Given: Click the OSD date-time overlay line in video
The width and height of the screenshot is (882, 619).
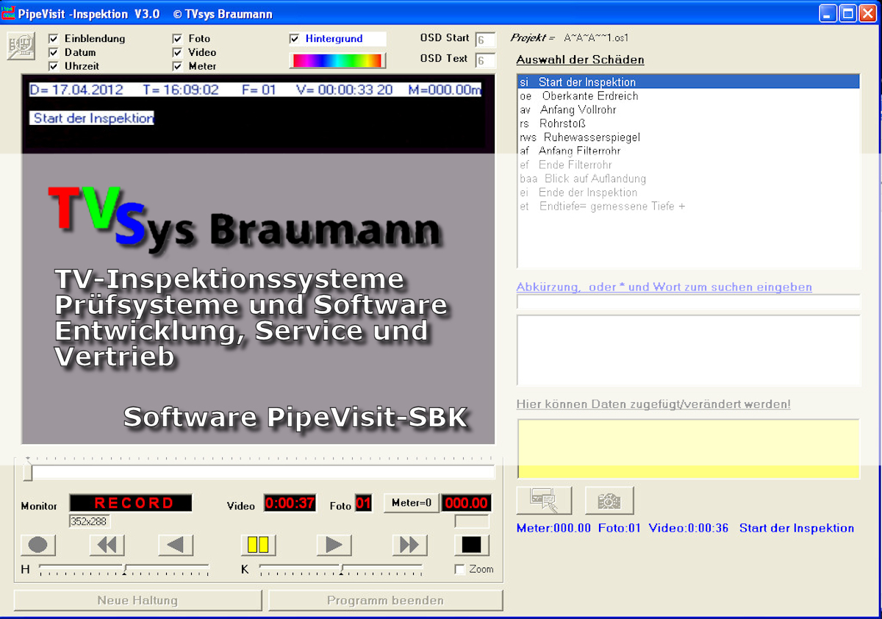Looking at the screenshot, I should [255, 90].
